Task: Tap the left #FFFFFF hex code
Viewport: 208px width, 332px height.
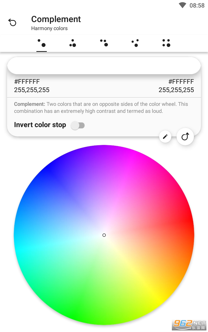Action: click(27, 82)
